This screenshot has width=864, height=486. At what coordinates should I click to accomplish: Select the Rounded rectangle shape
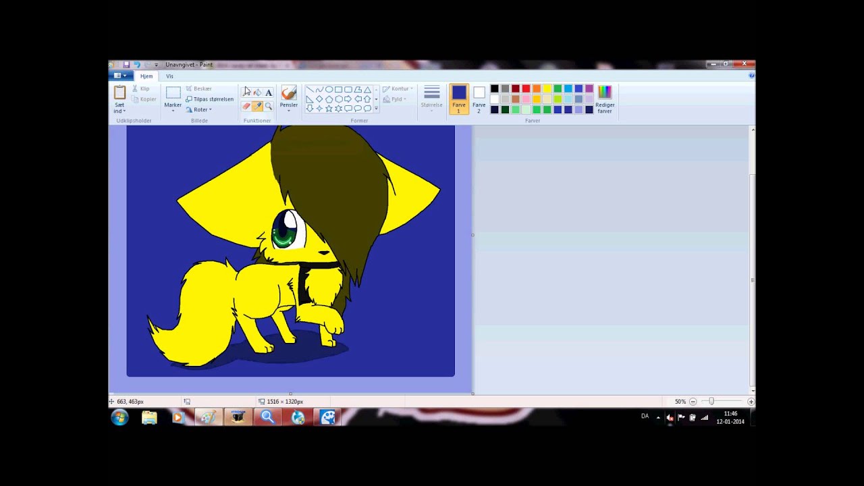(348, 90)
